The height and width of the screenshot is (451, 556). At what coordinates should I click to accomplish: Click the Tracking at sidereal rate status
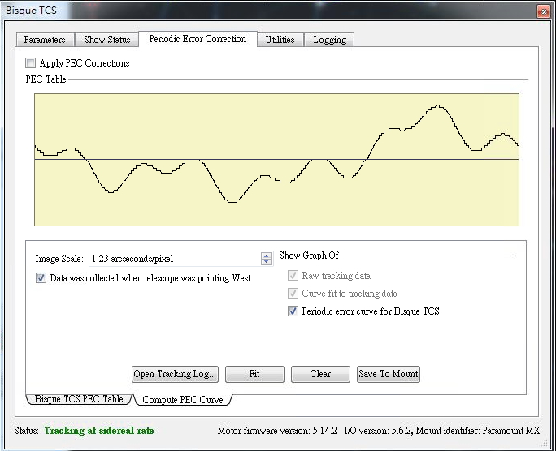coord(99,431)
